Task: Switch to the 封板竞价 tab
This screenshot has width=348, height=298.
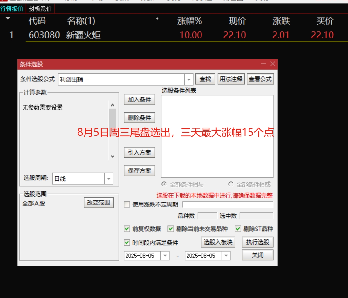Action: [x=40, y=9]
